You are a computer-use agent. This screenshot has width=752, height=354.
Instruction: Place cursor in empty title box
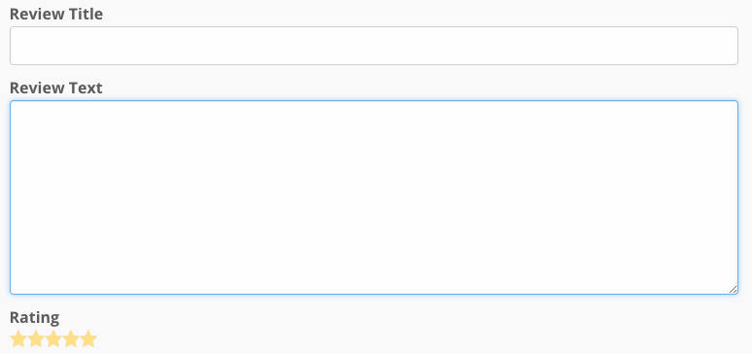coord(374,46)
